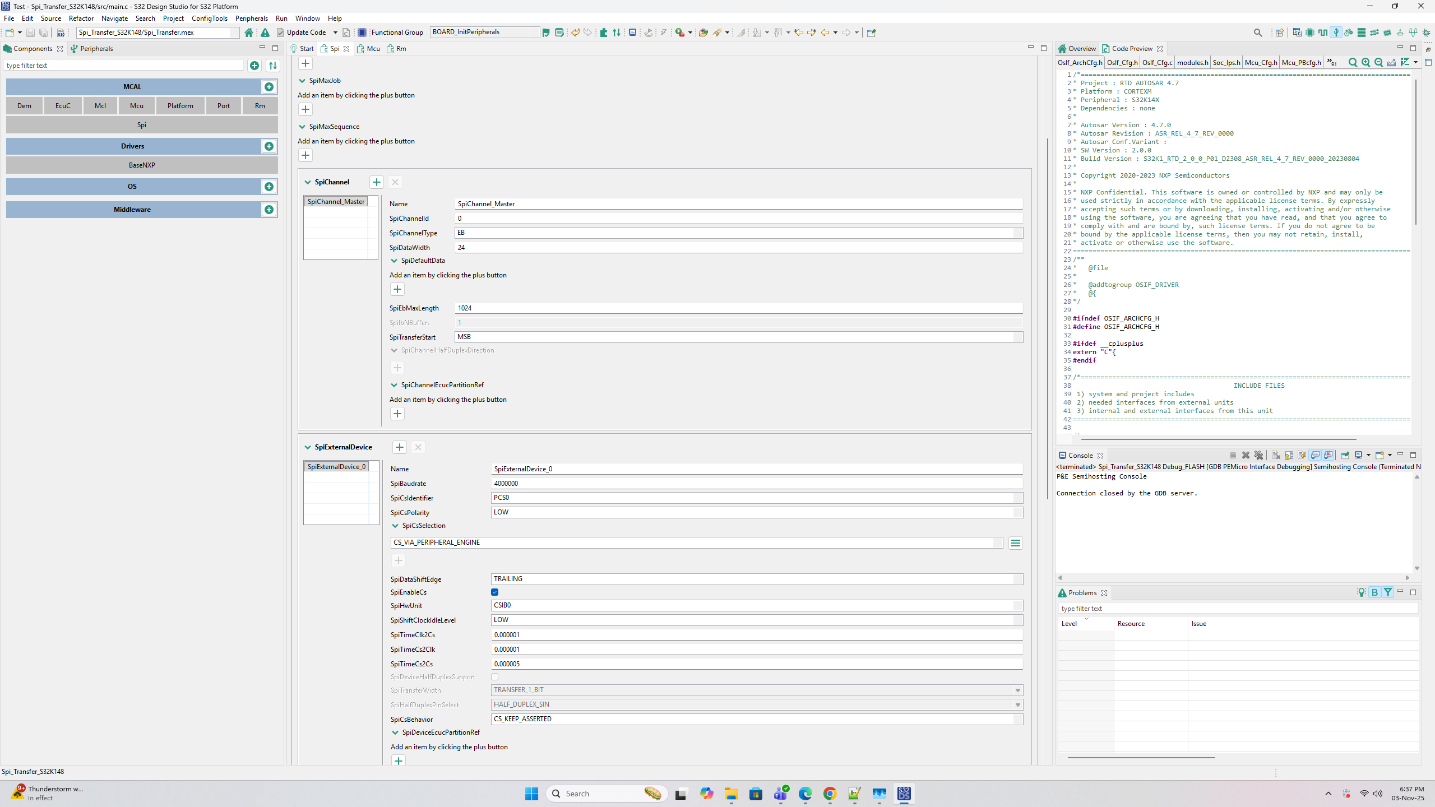Screen dimensions: 1435x807
Task: Enable SpiDeviceHalfDuplexSupport checkbox
Action: 494,677
